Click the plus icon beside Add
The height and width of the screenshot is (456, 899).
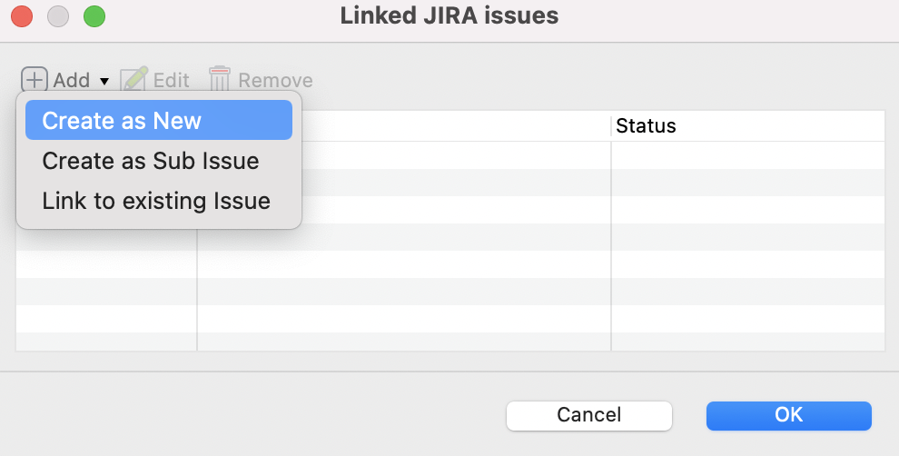coord(34,80)
